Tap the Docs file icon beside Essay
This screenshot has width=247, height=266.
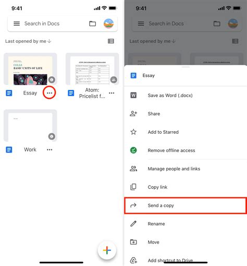point(9,93)
